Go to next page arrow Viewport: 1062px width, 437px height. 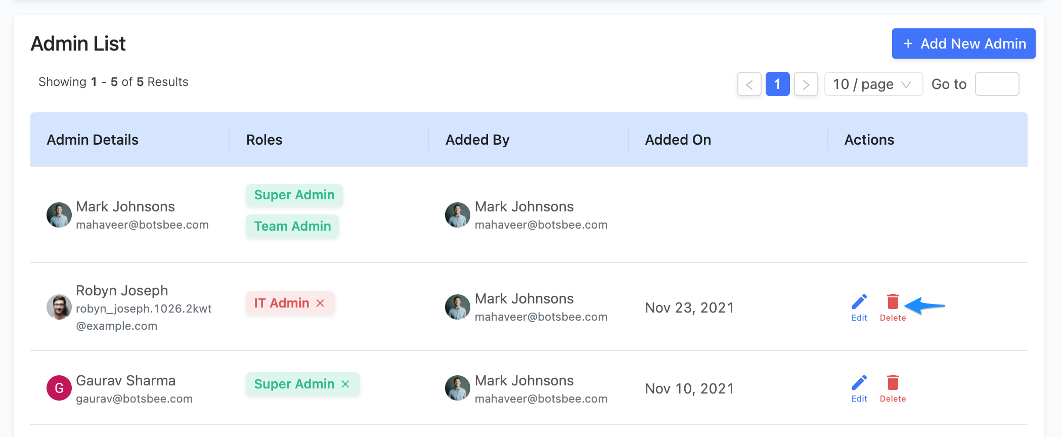tap(806, 84)
